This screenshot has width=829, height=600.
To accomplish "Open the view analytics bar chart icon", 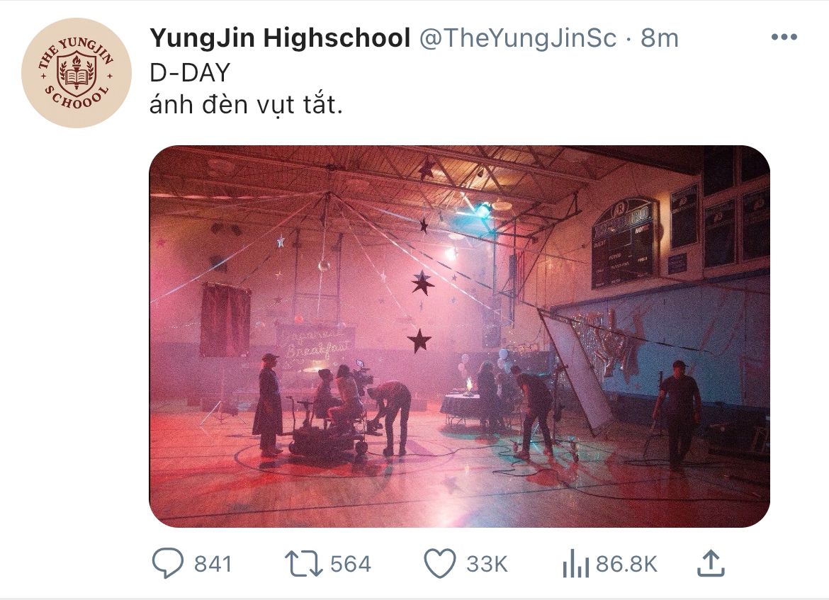I will tap(576, 564).
